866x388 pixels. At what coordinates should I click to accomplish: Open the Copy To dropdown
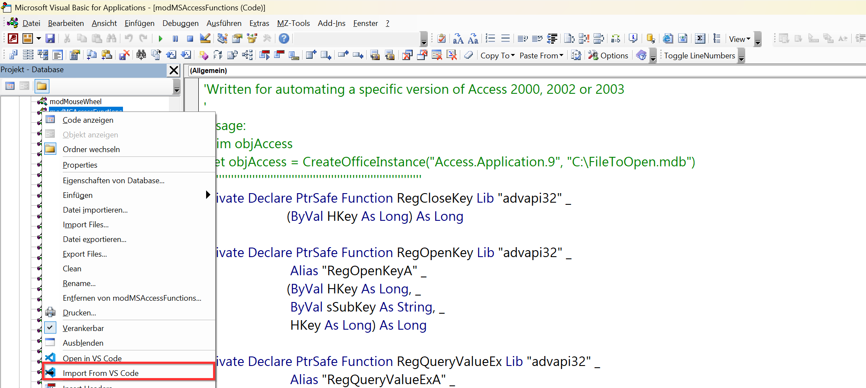pos(498,56)
